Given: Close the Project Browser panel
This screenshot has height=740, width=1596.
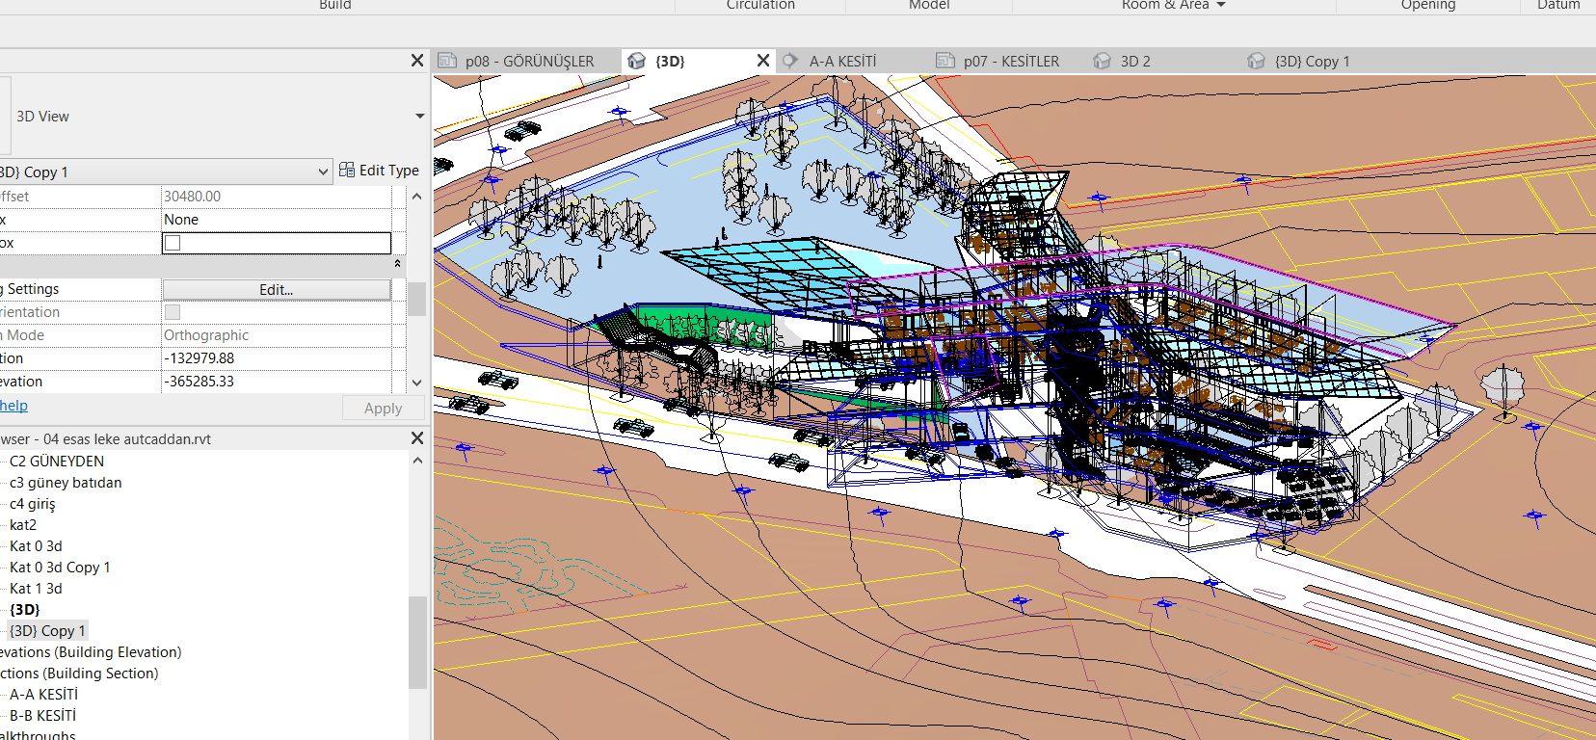Looking at the screenshot, I should (x=417, y=438).
